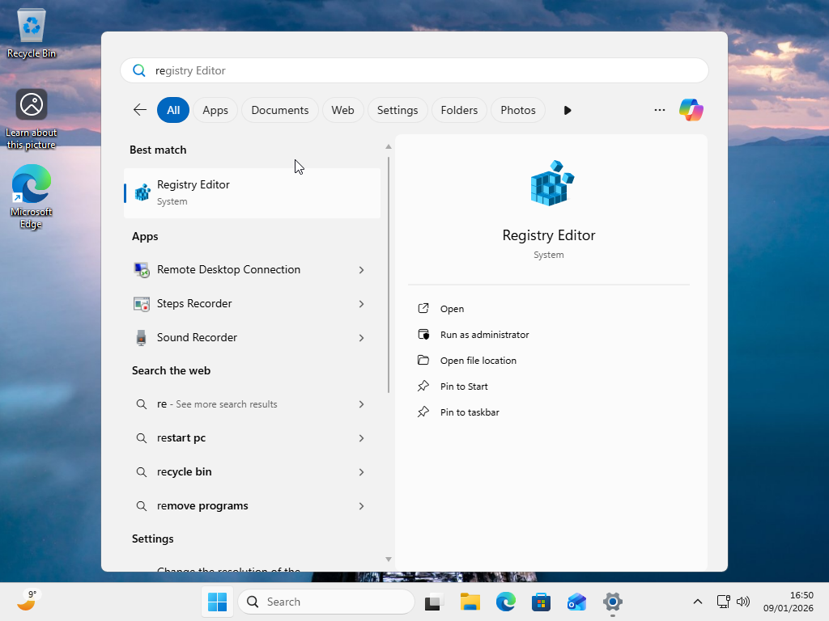The image size is (829, 621).
Task: Select the All search filter
Action: coord(172,109)
